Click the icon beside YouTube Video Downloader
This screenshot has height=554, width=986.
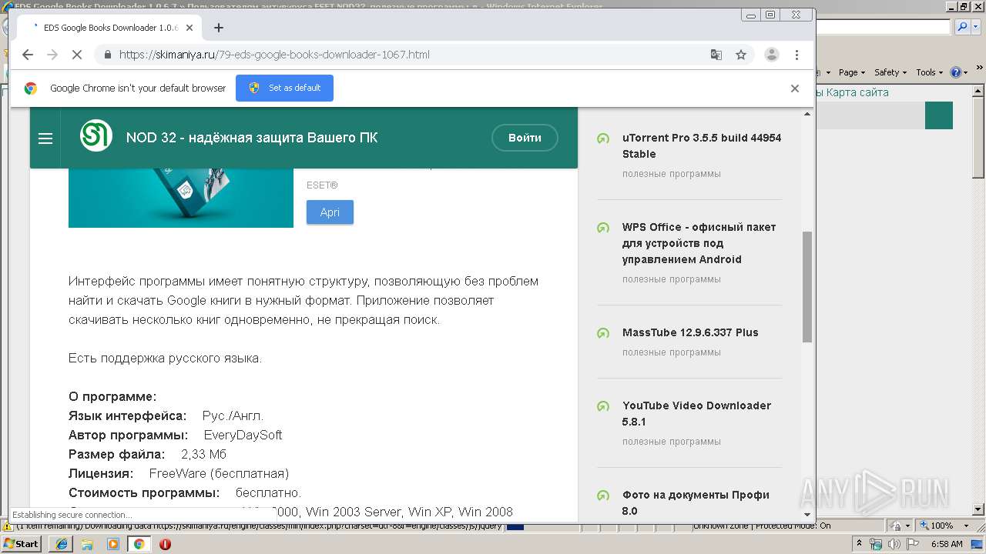603,406
